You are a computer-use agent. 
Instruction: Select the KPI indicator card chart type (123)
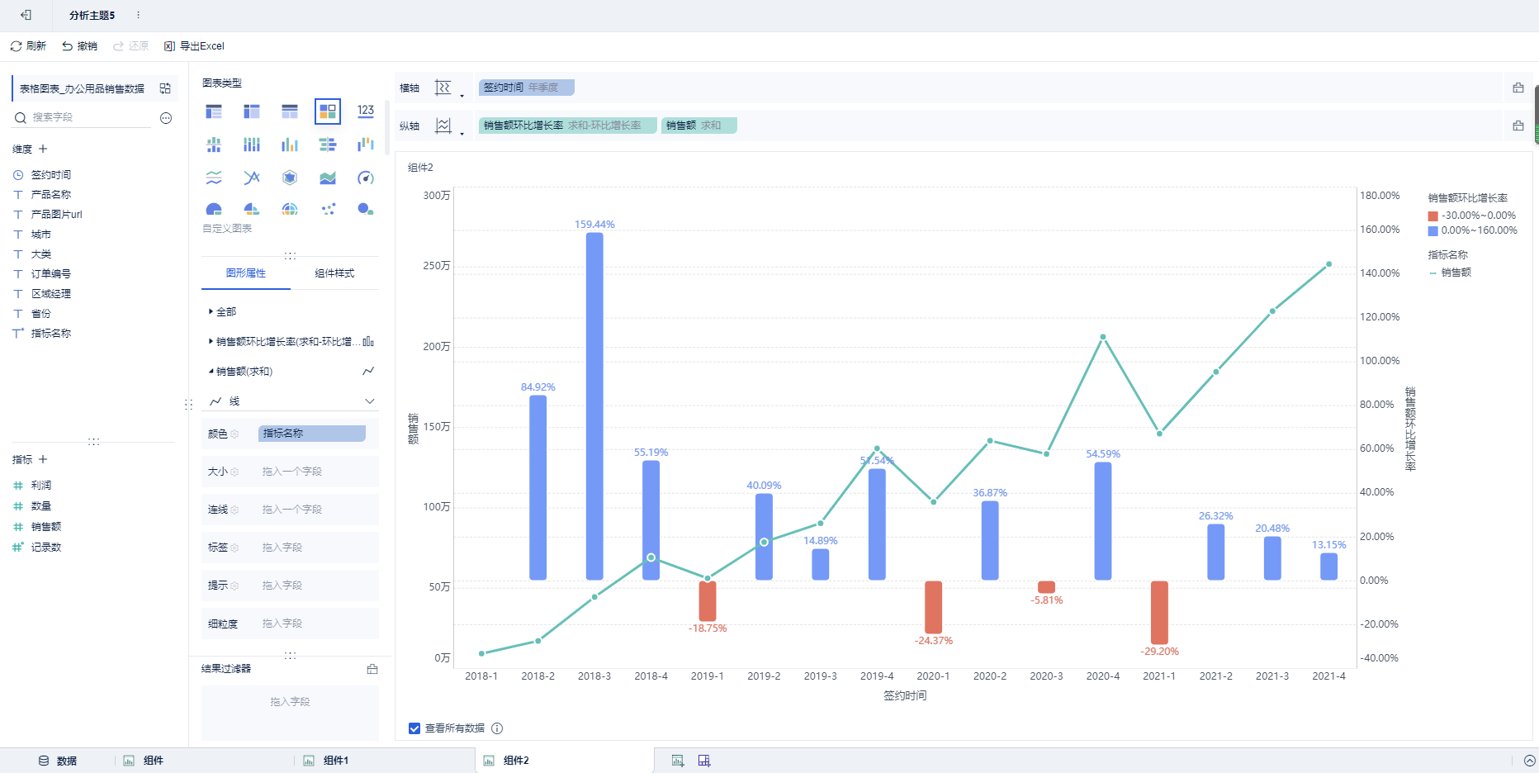tap(366, 111)
